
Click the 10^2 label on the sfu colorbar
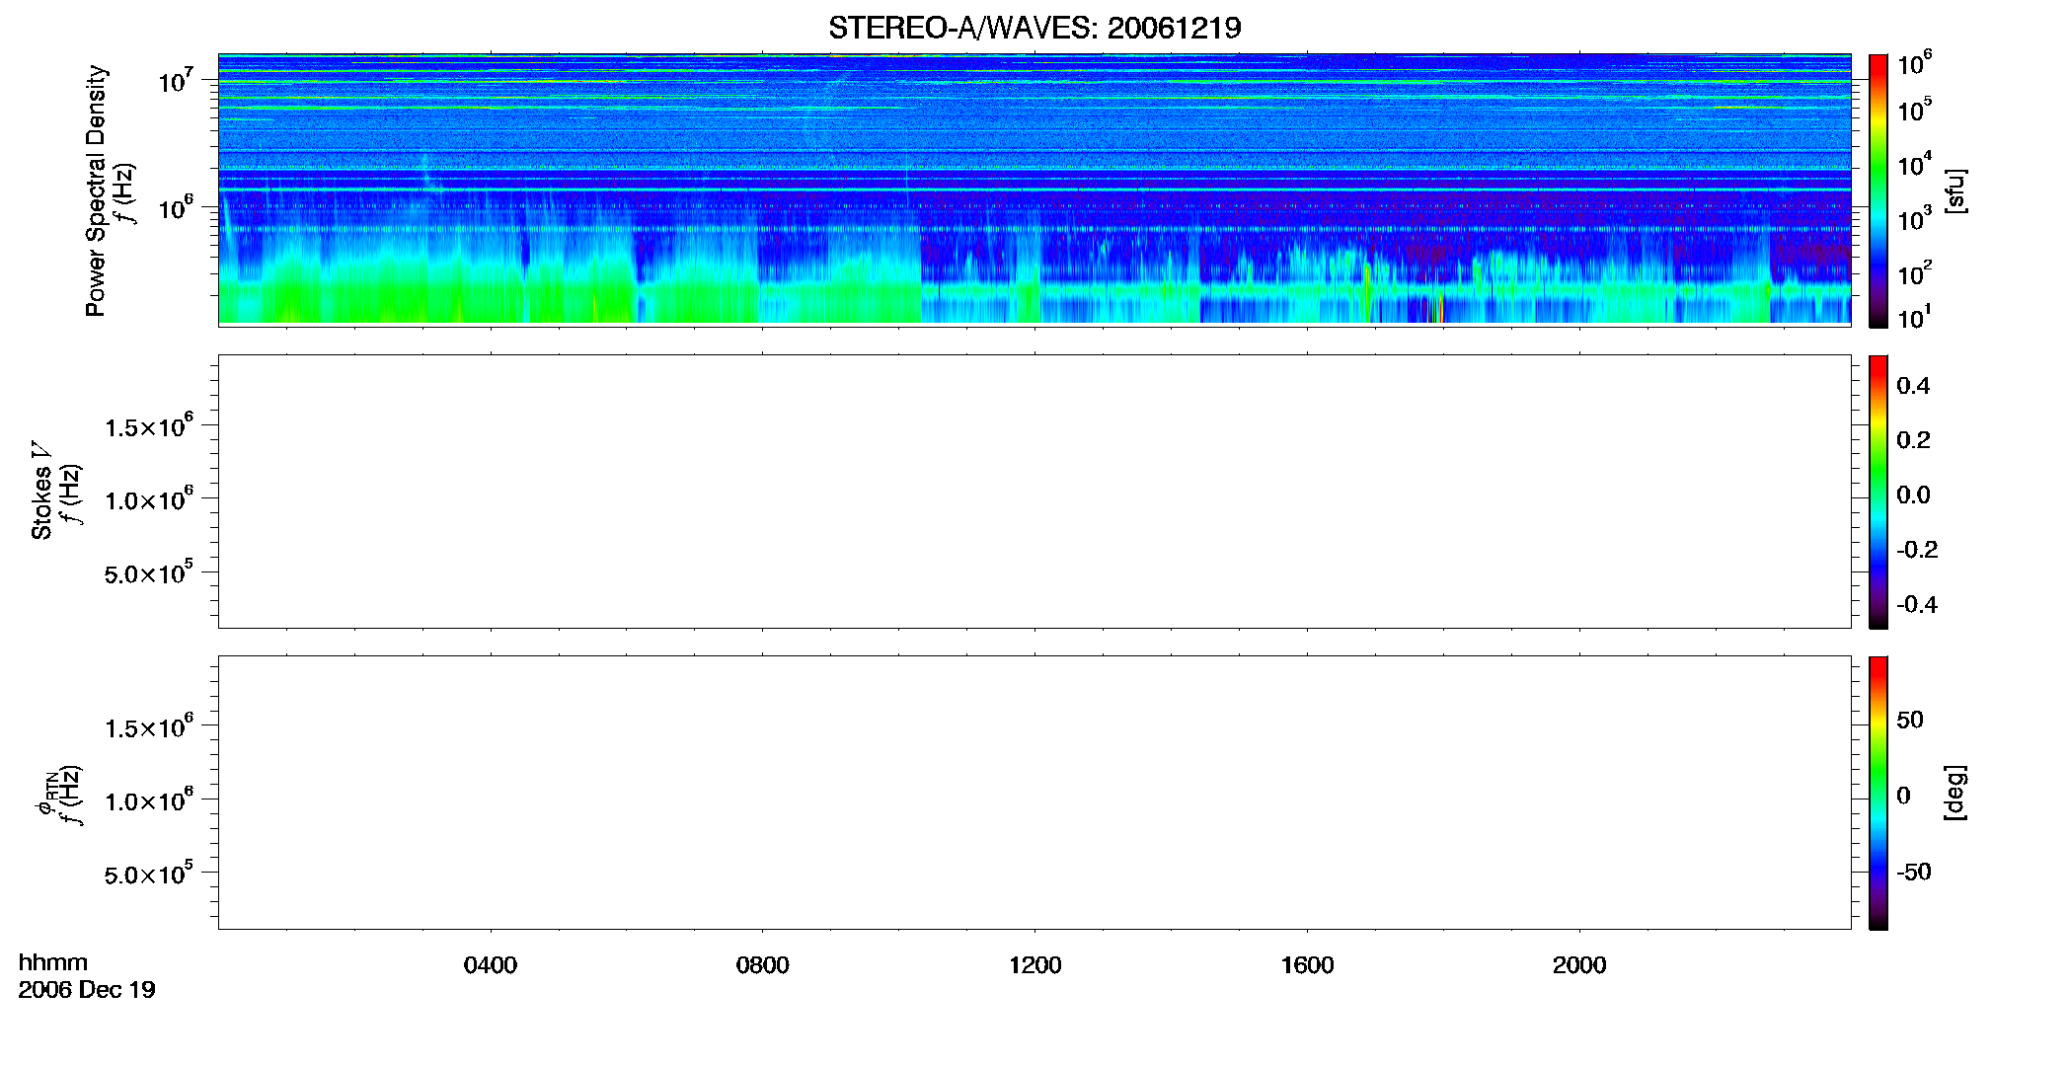tap(1914, 272)
